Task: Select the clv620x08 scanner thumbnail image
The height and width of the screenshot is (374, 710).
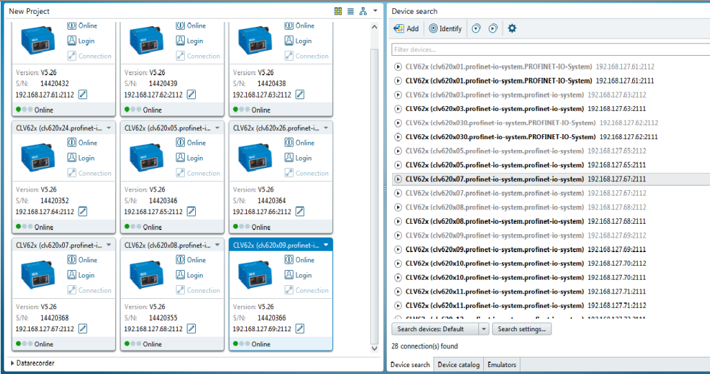Action: [x=147, y=275]
